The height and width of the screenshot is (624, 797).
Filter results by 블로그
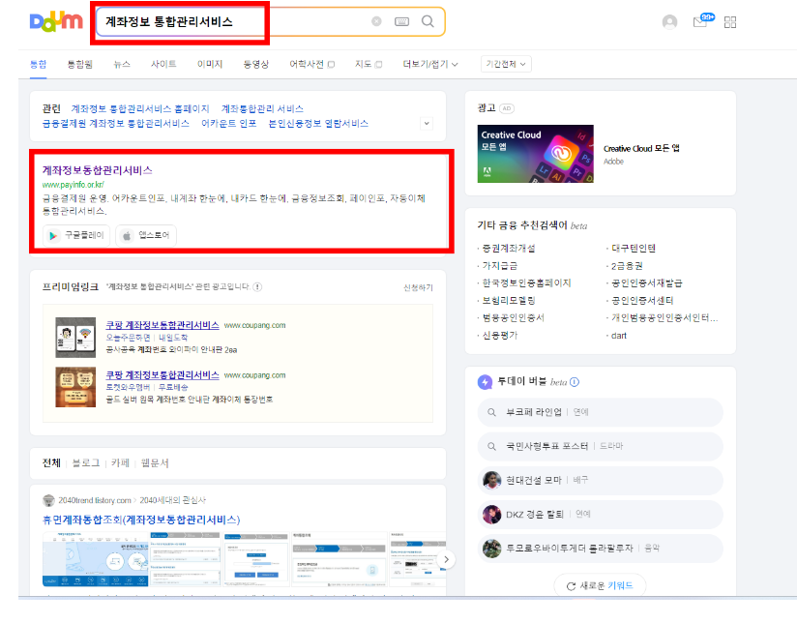coord(86,463)
